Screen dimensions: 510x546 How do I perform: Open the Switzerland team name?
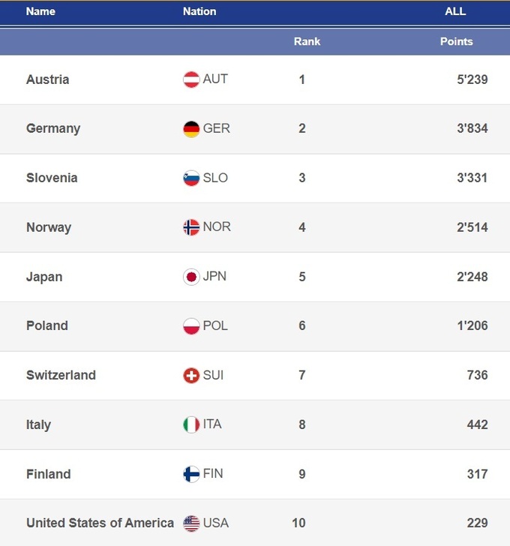click(61, 376)
